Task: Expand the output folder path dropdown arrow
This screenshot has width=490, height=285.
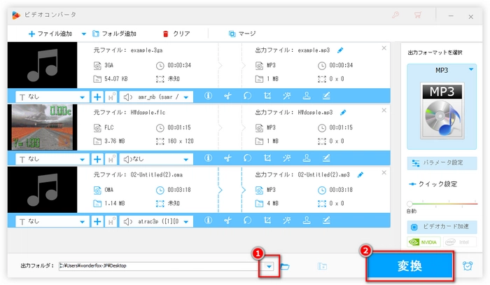Action: coord(269,266)
